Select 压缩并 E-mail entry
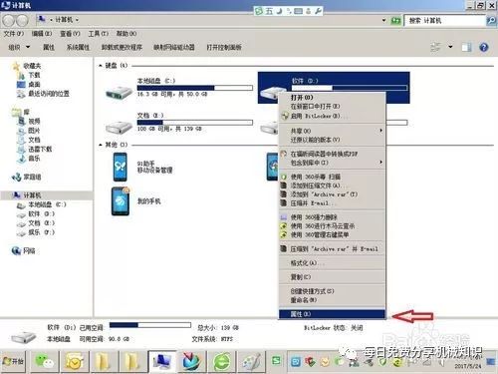The width and height of the screenshot is (498, 374). coord(332,203)
